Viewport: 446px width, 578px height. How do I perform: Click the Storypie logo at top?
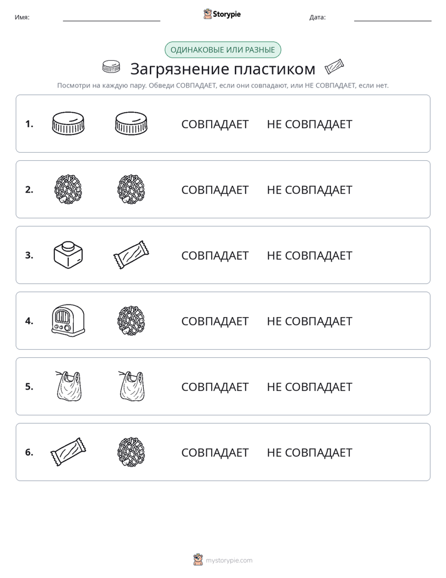point(222,14)
